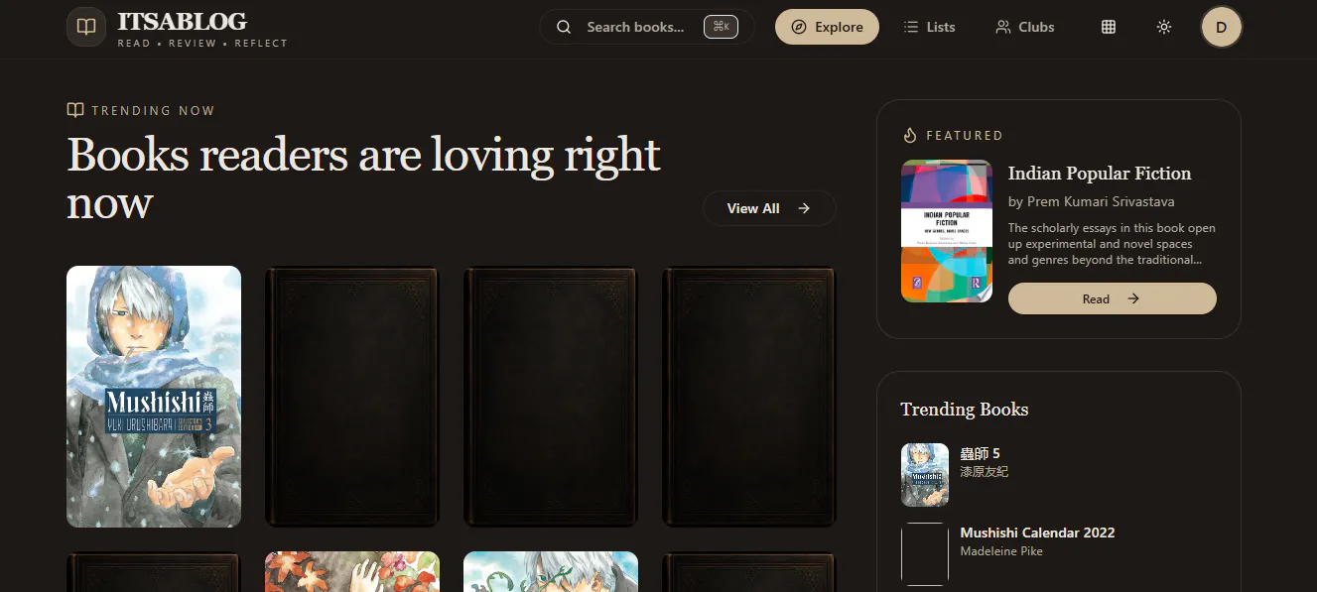Click the compass icon in Explore button
1317x592 pixels.
799,27
